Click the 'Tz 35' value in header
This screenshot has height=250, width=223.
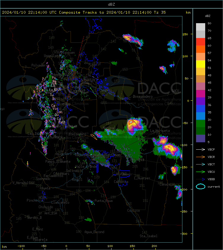160,12
